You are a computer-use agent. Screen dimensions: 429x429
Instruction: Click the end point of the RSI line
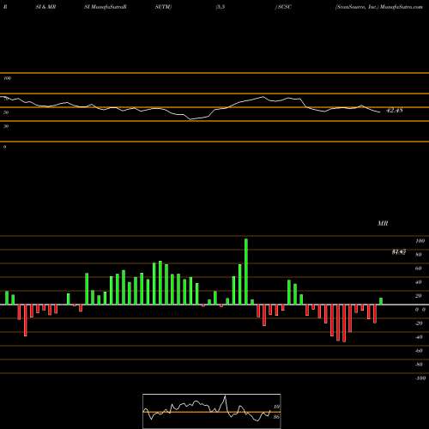click(x=380, y=112)
